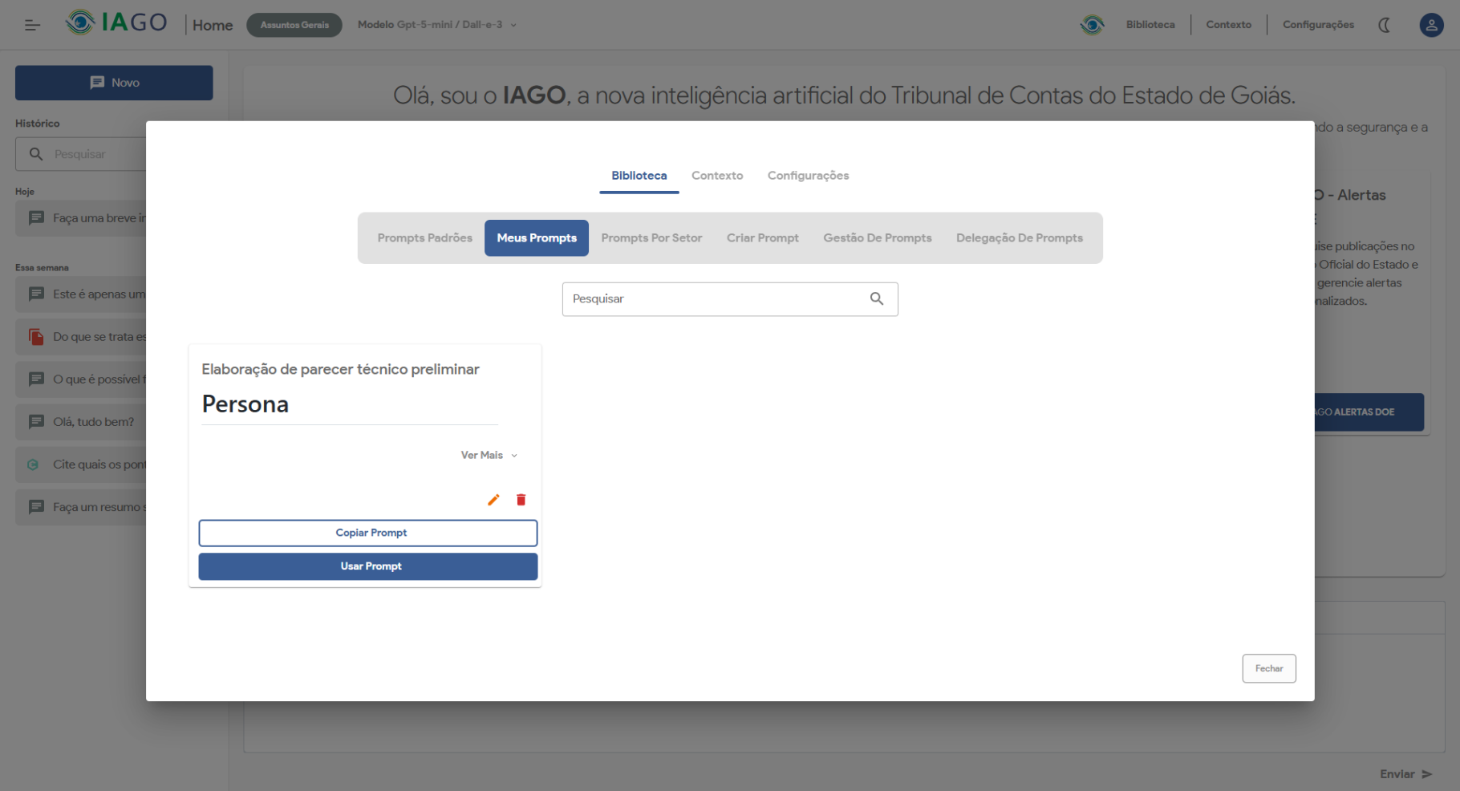
Task: Click the user profile avatar icon
Action: click(x=1430, y=25)
